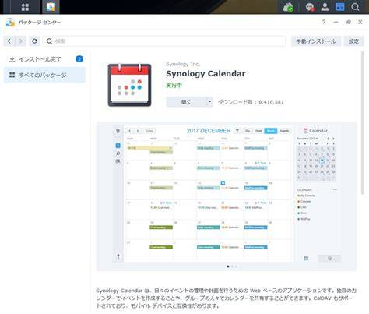Open the widgets panel icon
The image size is (369, 314).
340,7
